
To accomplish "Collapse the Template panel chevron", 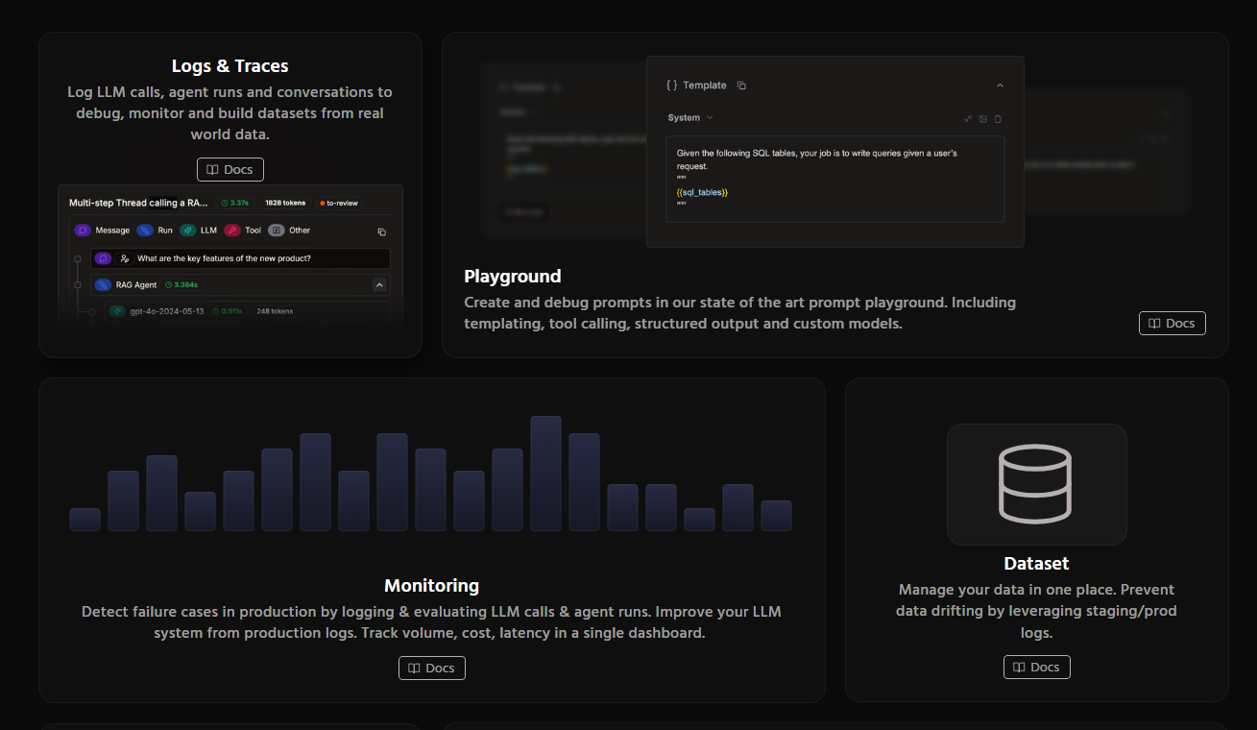I will click(x=1000, y=85).
